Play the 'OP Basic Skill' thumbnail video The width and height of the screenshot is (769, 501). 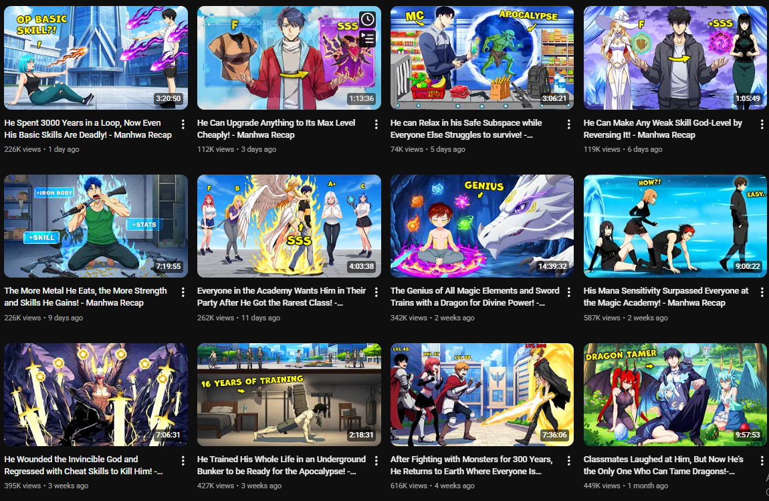[96, 58]
